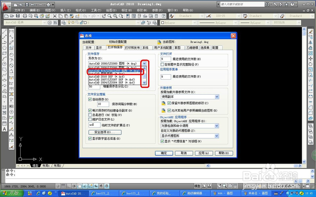316x197 pixels.
Task: Select the Move tool in modify toolbar
Action: pos(311,59)
